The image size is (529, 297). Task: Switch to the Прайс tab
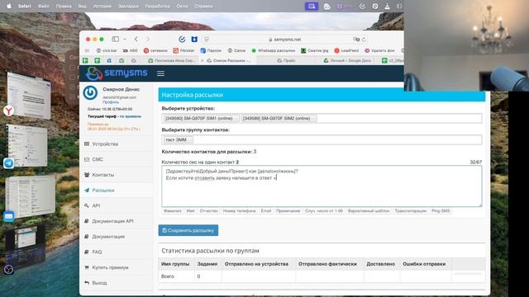[287, 60]
